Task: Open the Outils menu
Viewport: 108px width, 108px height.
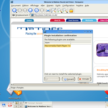Action: tap(58, 6)
